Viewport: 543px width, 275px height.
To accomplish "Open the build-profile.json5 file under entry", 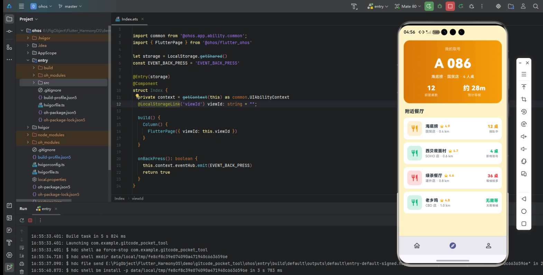I will click(x=60, y=97).
